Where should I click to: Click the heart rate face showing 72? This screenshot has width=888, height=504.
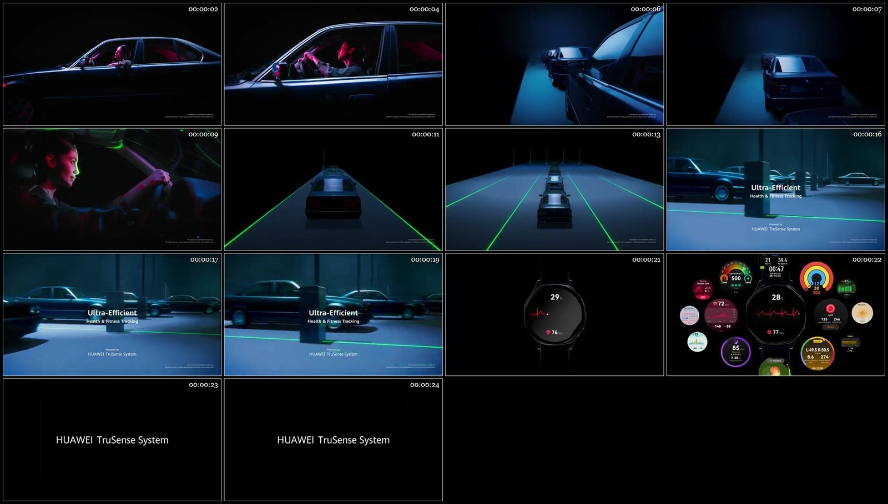tap(720, 314)
